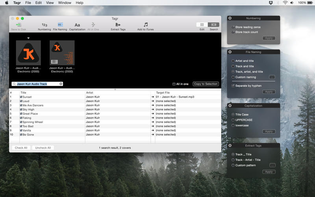Select the Capitalization toolbar icon
Screen dimensions: 315x197
coord(77,25)
